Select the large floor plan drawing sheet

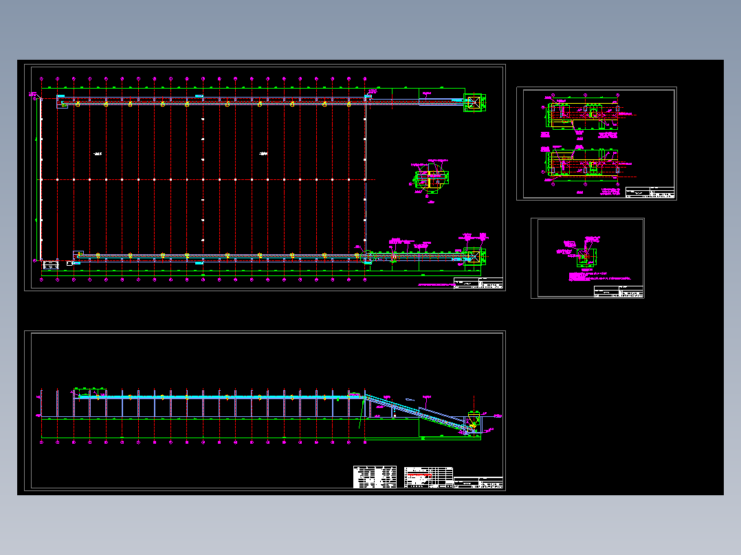point(265,177)
